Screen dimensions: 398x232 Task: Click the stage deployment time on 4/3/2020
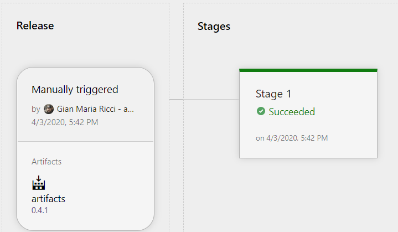pyautogui.click(x=292, y=138)
